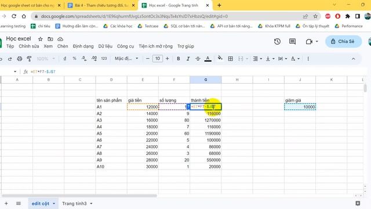Go to browser home page
Screen dimensions: 371x209
24,16
